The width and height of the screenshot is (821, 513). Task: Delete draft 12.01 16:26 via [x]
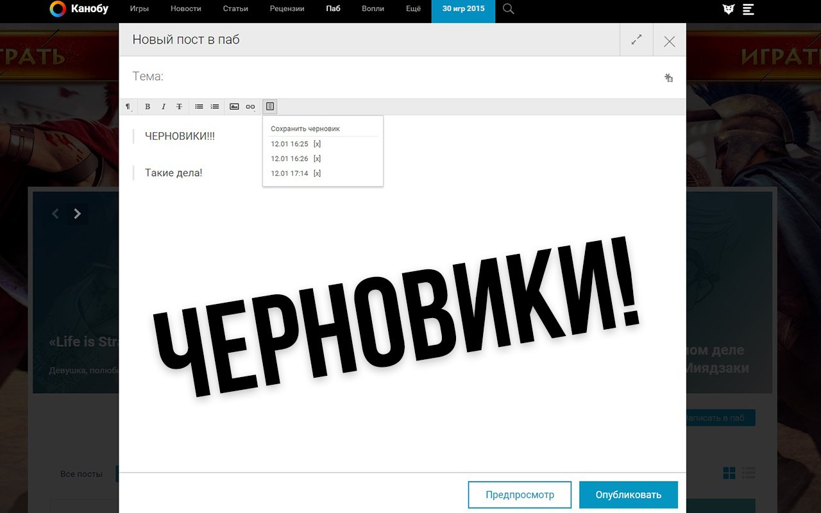pyautogui.click(x=317, y=159)
